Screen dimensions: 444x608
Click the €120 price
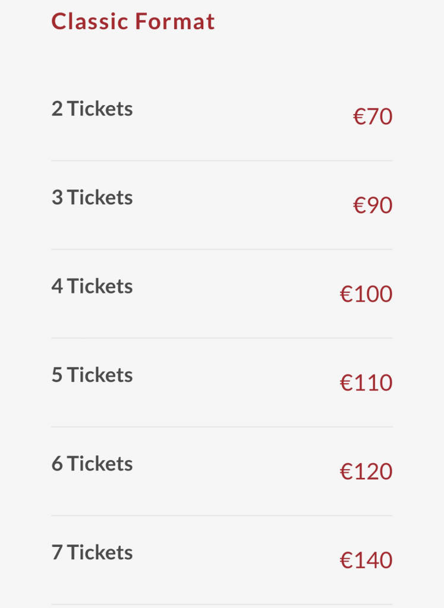366,471
